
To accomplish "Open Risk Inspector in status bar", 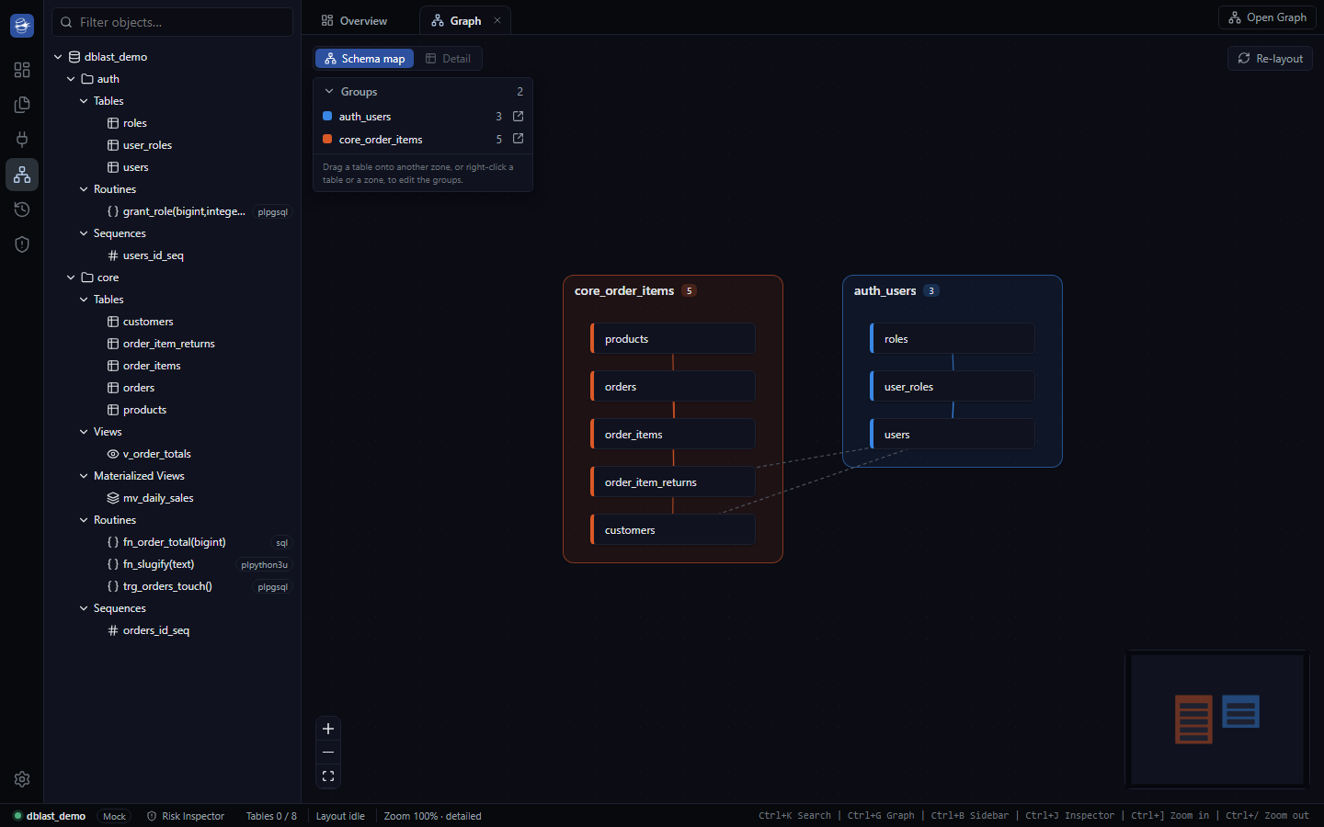I will [186, 816].
